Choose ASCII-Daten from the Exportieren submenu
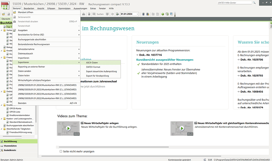 pos(101,62)
